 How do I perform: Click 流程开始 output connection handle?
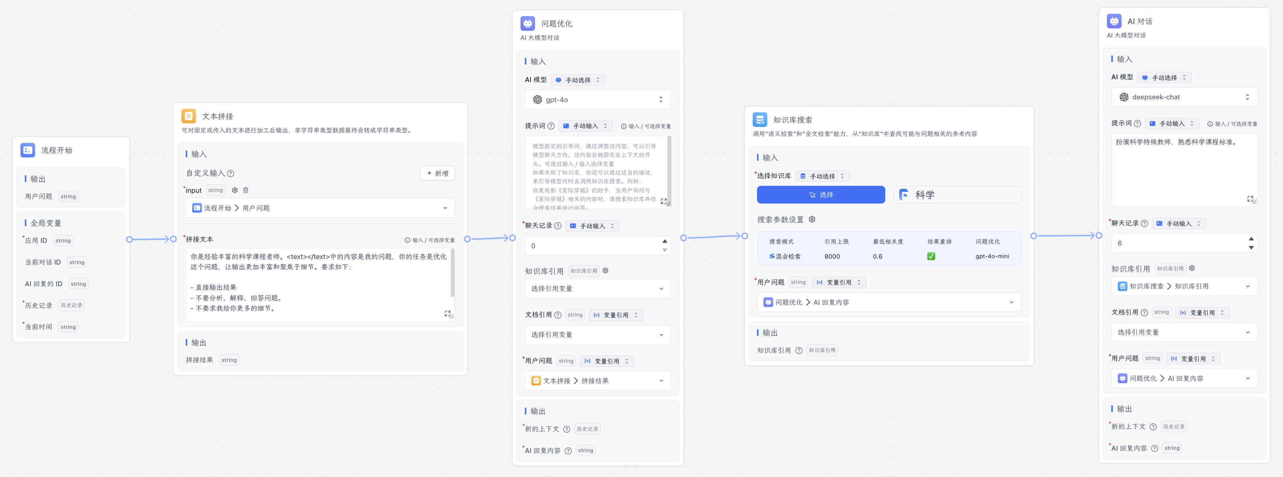pos(129,239)
